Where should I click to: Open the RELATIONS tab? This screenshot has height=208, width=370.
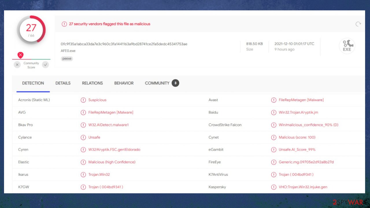(92, 83)
